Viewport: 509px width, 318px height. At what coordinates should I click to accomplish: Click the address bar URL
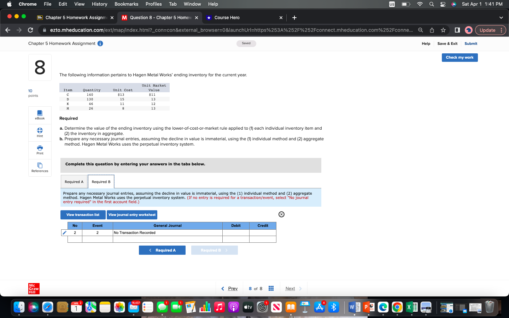231,30
